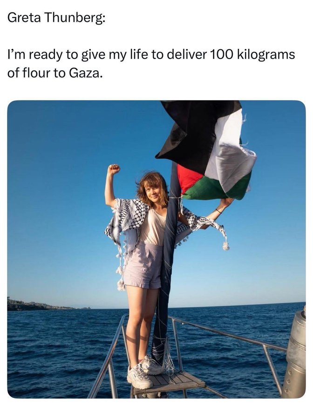Click the words "of flour to Gaza."
The height and width of the screenshot is (419, 313).
(55, 73)
